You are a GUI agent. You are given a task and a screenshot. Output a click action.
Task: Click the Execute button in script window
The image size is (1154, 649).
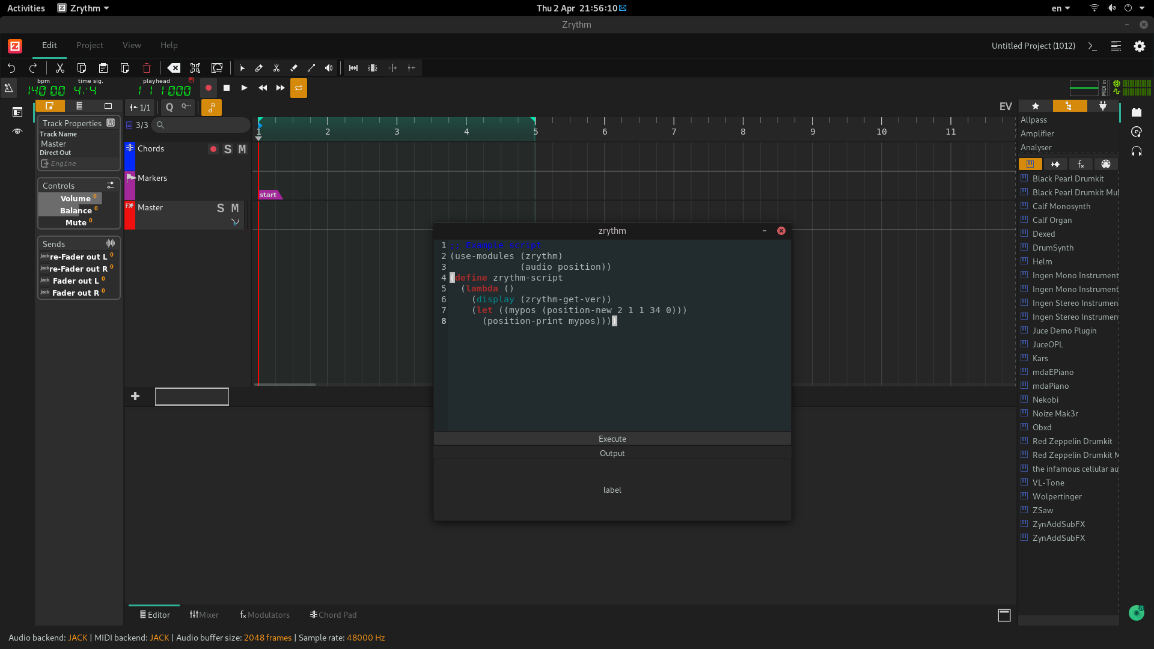pos(612,439)
